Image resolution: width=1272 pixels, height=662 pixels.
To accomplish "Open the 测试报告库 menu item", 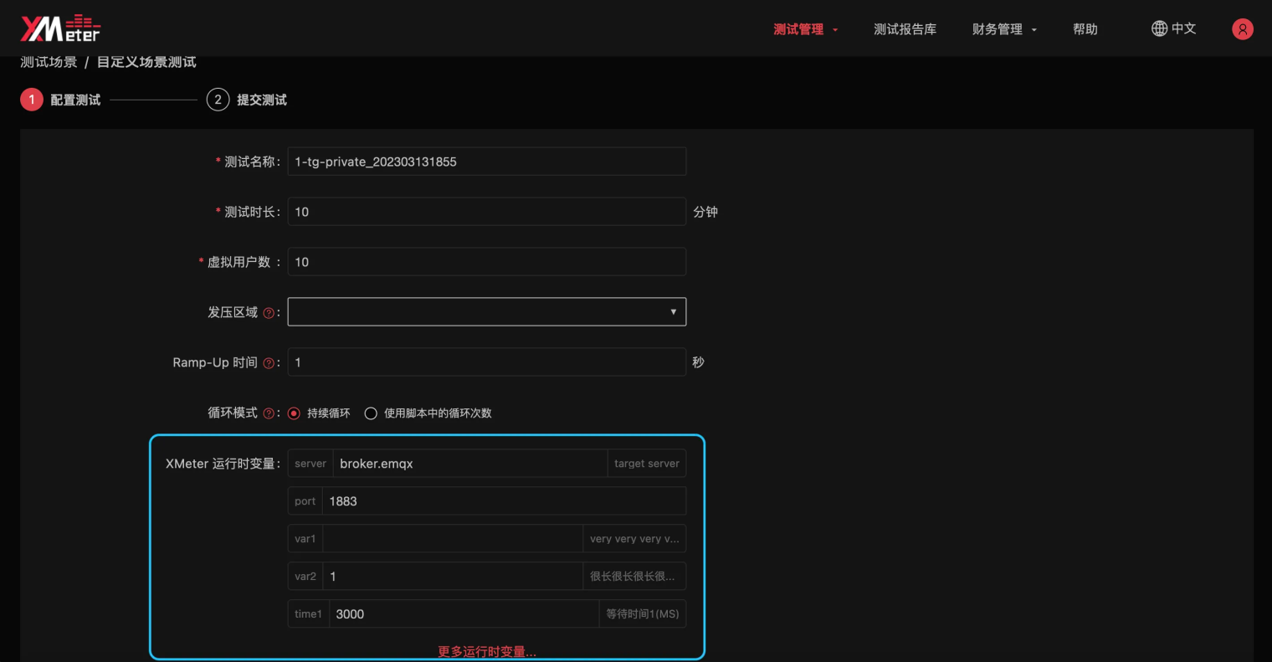I will pos(905,28).
